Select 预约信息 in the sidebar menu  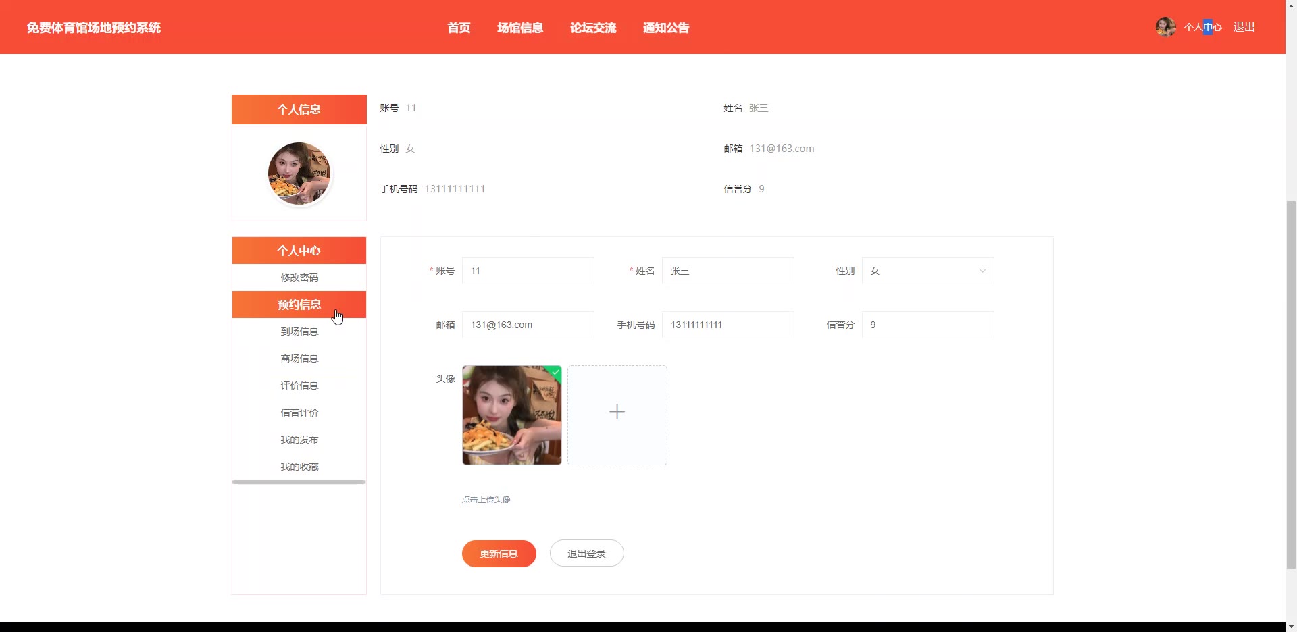[299, 305]
